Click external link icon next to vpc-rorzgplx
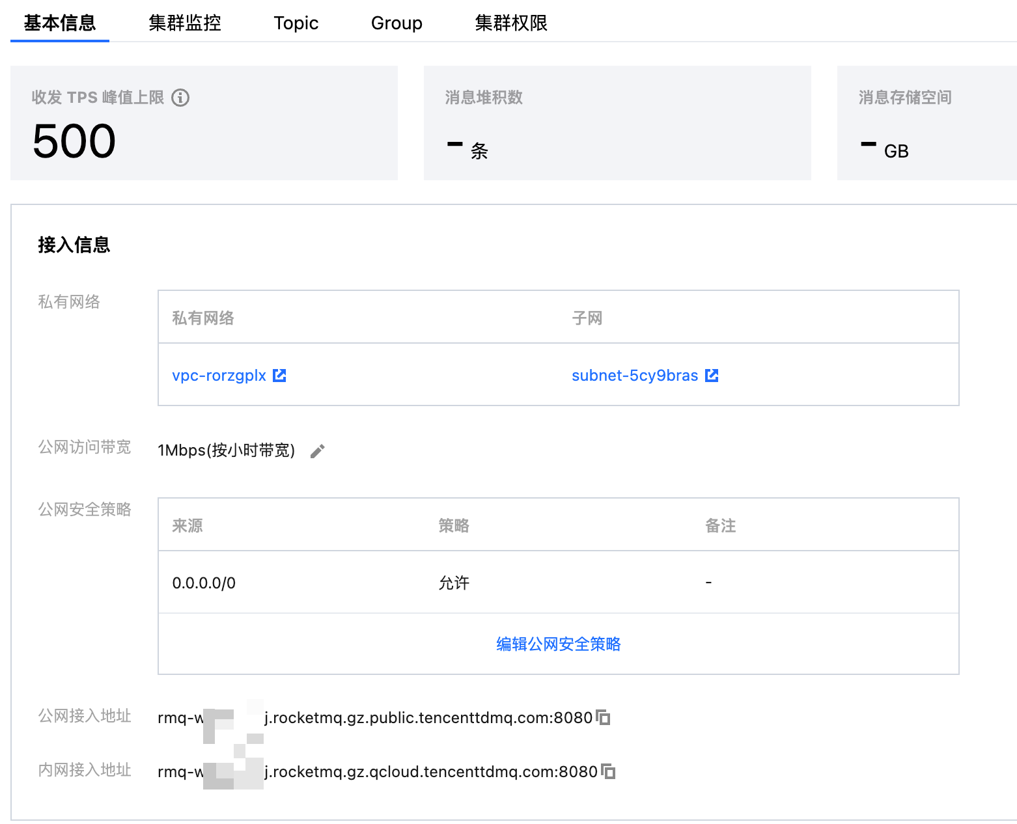 [279, 376]
